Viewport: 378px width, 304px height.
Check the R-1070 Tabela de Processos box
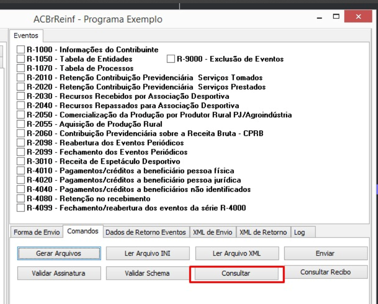pos(21,68)
